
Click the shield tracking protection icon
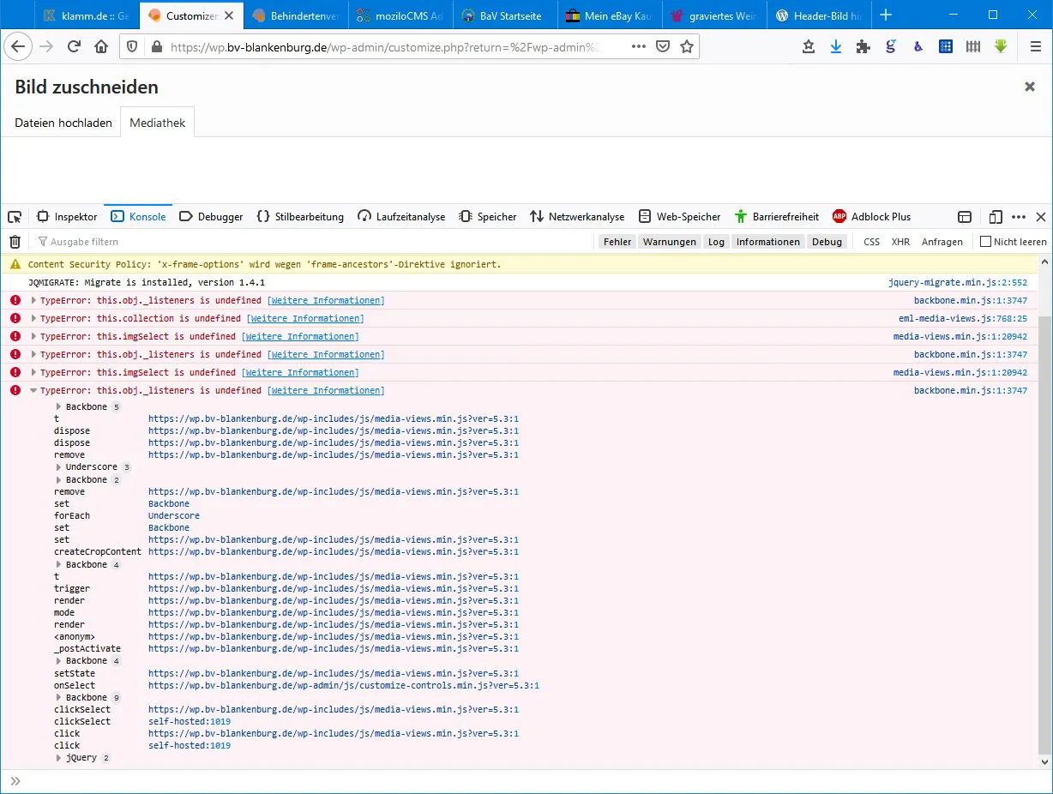point(132,47)
